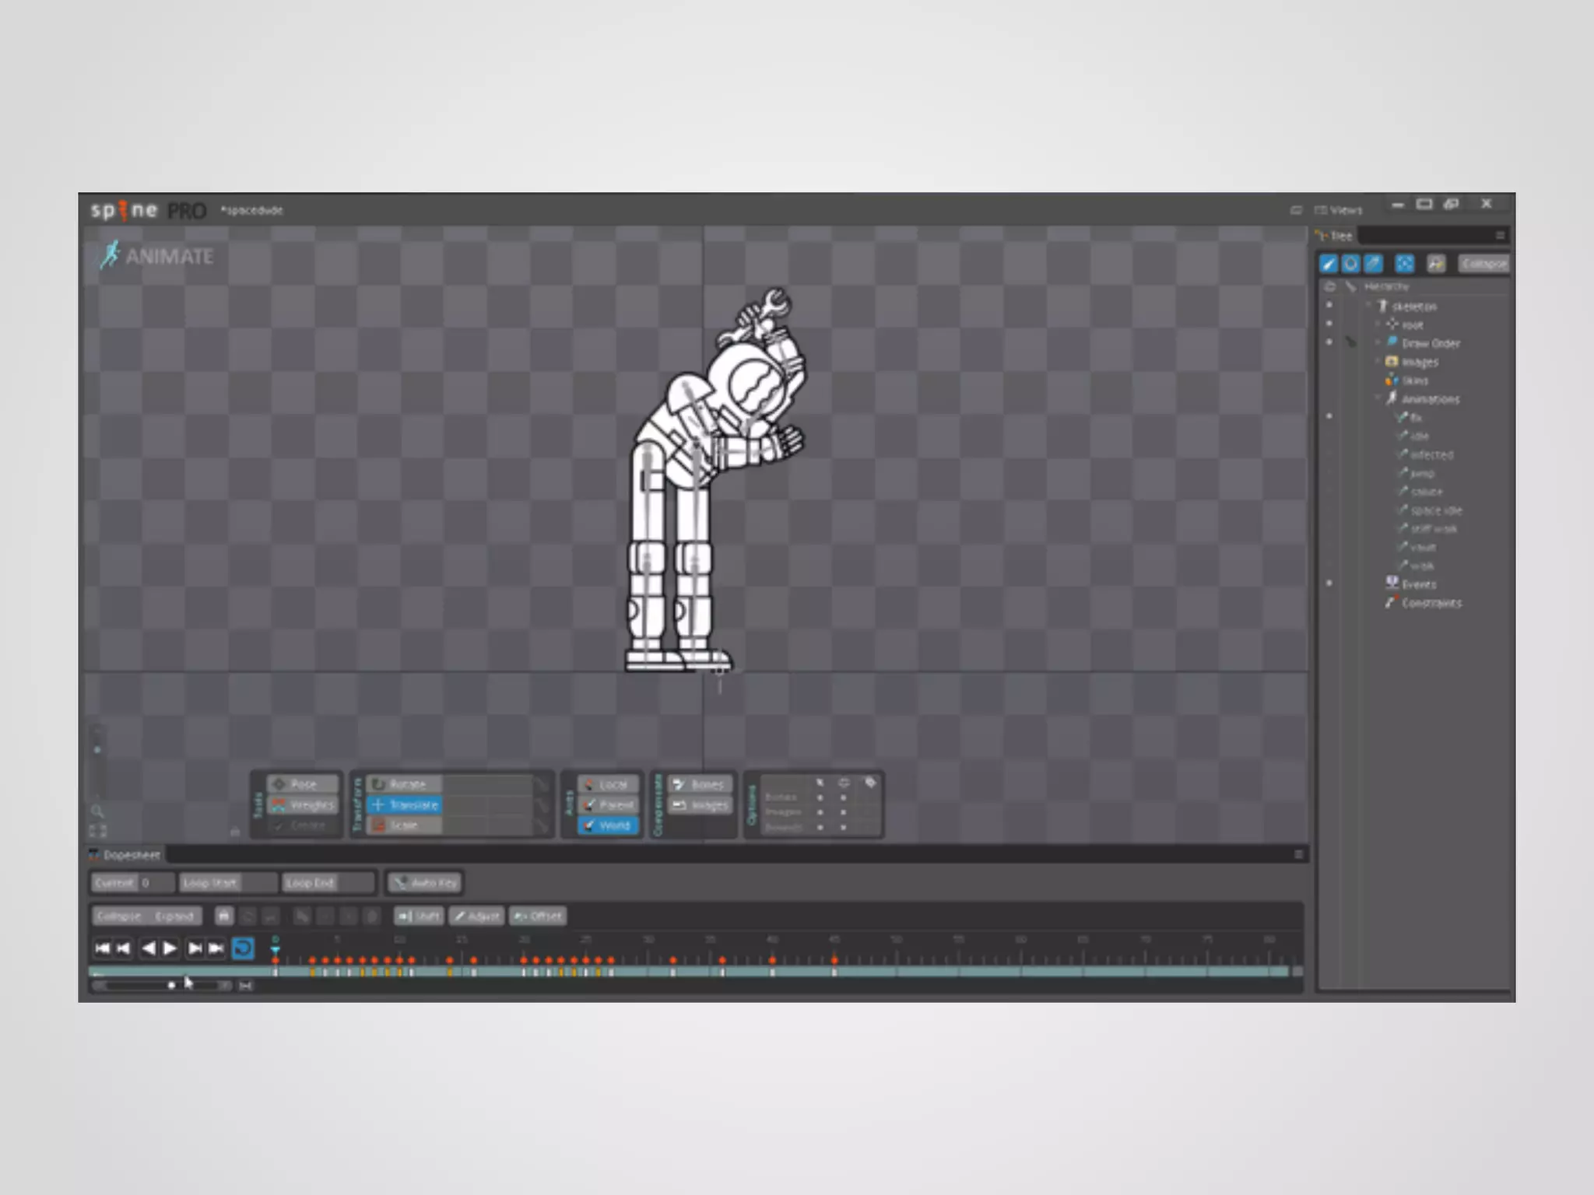Image resolution: width=1594 pixels, height=1195 pixels.
Task: Expand the Images tree node
Action: point(1378,362)
